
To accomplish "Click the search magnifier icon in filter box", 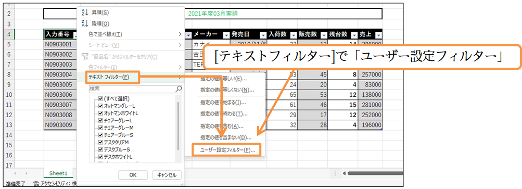I will coord(179,89).
